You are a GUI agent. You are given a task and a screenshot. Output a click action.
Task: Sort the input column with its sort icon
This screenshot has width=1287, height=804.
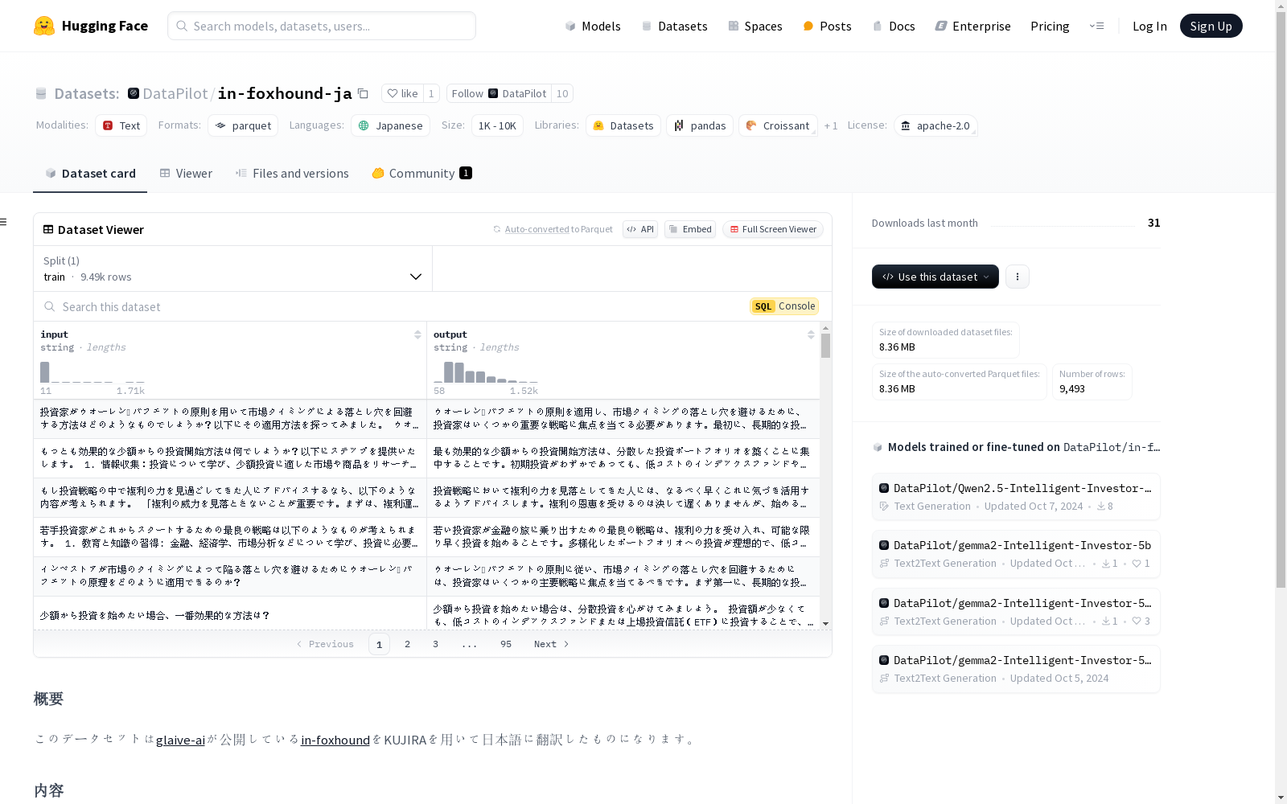coord(417,334)
